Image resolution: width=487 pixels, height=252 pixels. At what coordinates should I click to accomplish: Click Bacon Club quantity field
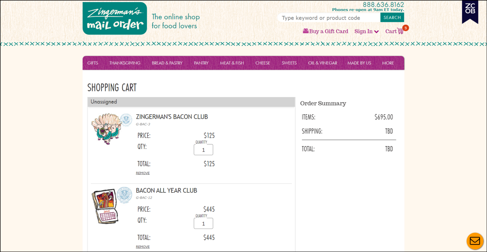(x=203, y=150)
